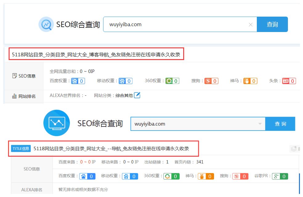Viewport: 303px width, 197px height.
Task: Click the top Baidu weight 0 badge
Action: [78, 81]
